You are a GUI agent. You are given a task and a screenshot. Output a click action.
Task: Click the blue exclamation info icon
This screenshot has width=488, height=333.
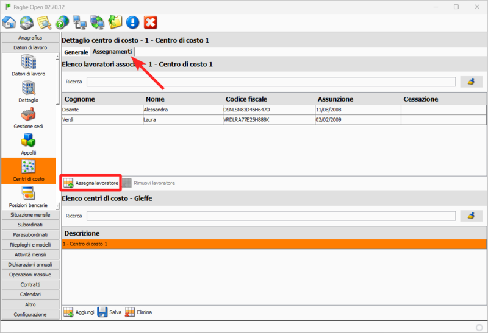click(x=132, y=23)
